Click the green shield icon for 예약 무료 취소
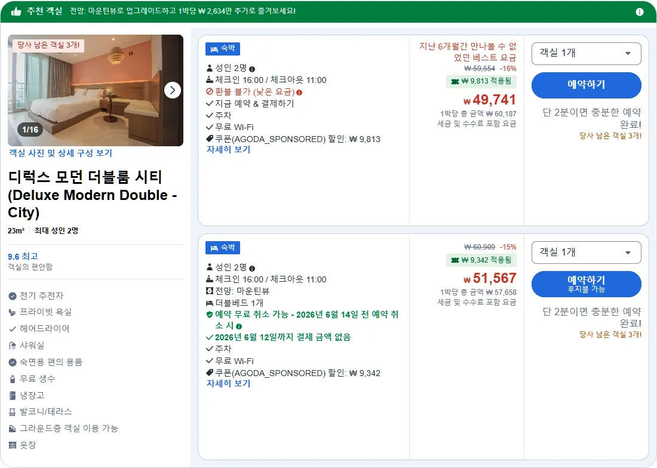 [210, 315]
